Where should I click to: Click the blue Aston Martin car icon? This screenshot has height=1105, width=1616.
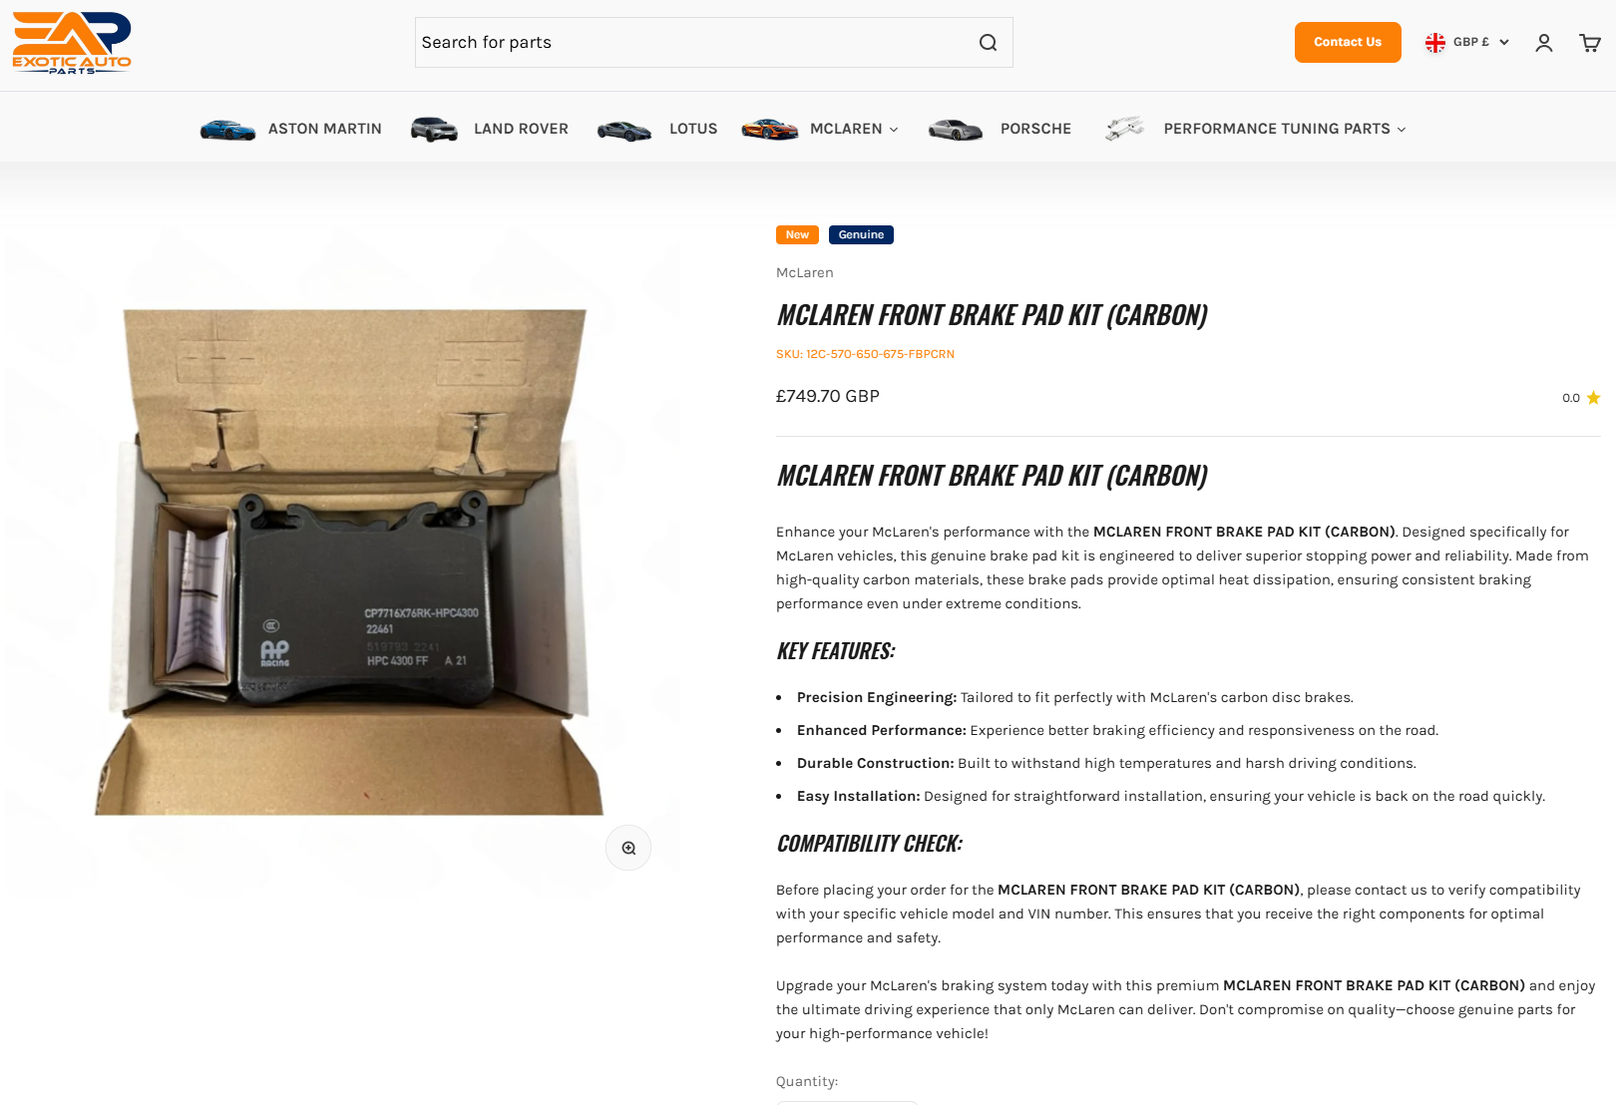(227, 129)
